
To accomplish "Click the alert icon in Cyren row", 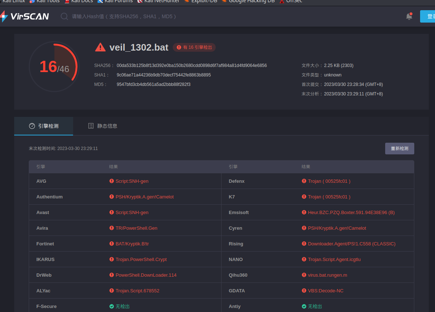I will (304, 228).
